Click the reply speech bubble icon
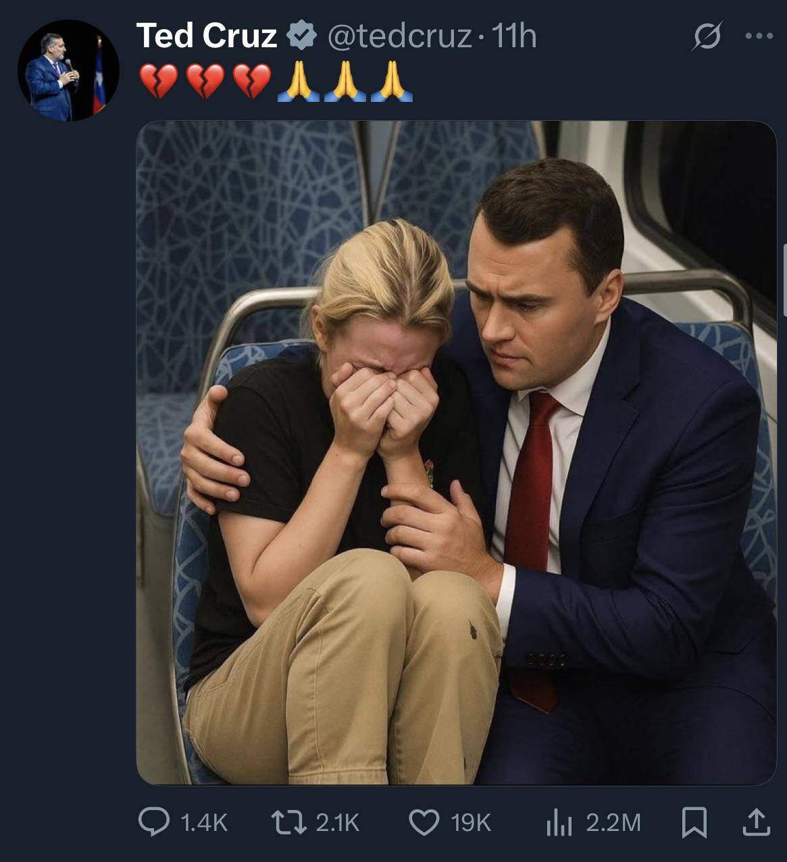This screenshot has height=862, width=787. click(153, 822)
